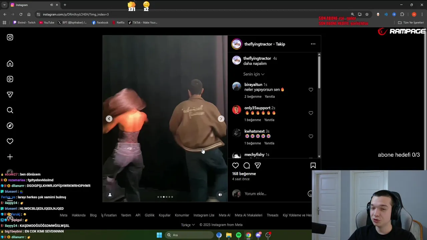
Task: Open the Windows Start button
Action: 159,235
